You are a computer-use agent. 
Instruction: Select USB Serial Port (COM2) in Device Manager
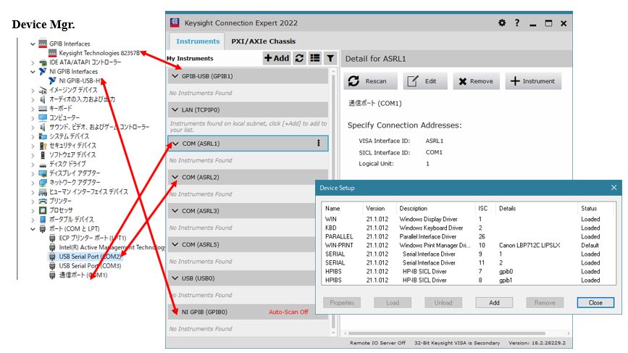[x=90, y=257]
